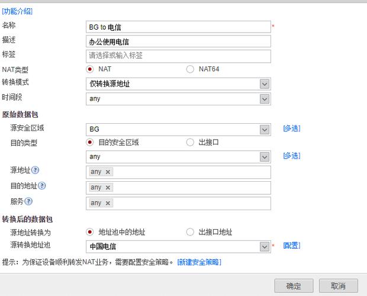The width and height of the screenshot is (367, 296).
Task: Click 仅转换源地址 combo box text
Action: [110, 84]
